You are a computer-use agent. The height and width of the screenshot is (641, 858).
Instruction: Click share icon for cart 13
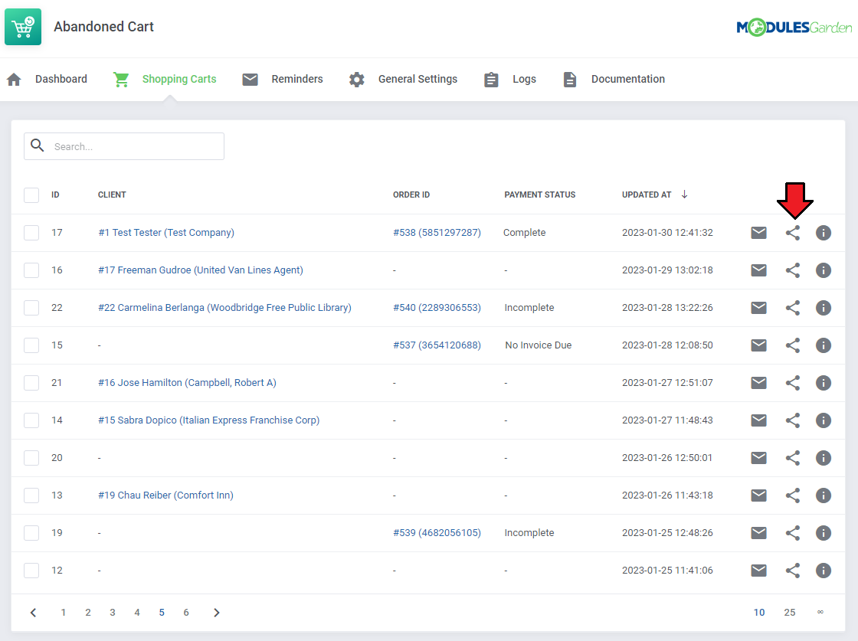pos(793,495)
